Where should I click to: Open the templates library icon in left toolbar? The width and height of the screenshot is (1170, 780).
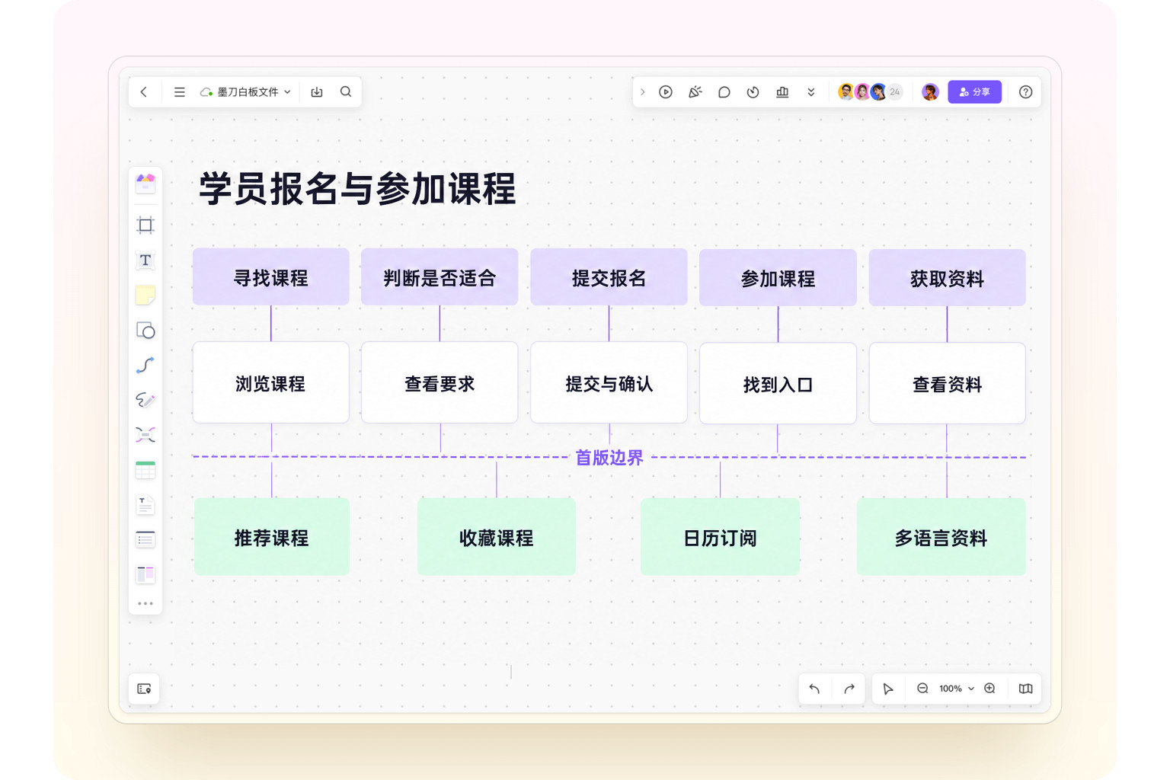coord(145,183)
